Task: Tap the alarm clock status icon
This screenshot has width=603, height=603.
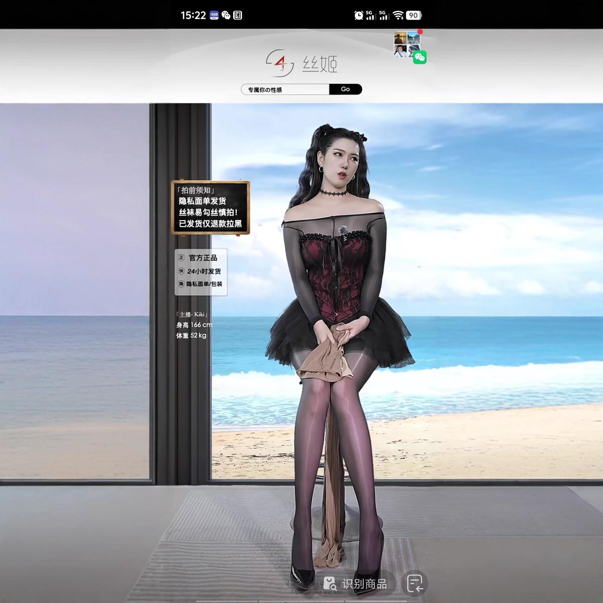Action: pyautogui.click(x=359, y=15)
